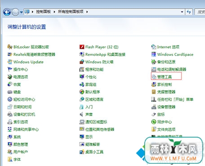This screenshot has width=205, height=166.
Task: Open 位置和其他传感器 link
Action: [100, 130]
